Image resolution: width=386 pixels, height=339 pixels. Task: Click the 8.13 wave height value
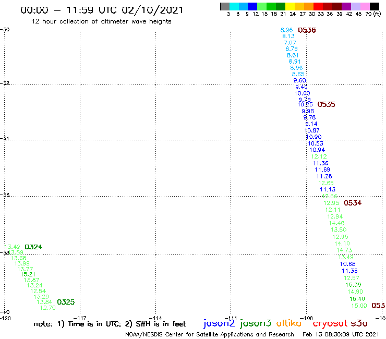pos(288,36)
